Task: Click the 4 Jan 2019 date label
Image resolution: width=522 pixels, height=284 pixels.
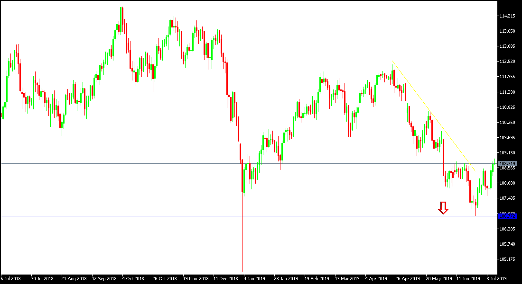Action: [253, 278]
